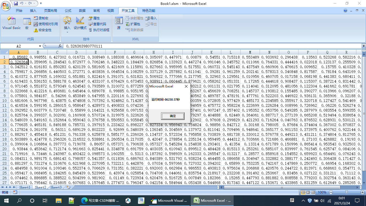Screen dimensions: 366x206
Task: Click the insert worksheet tab icon
Action: [69, 187]
